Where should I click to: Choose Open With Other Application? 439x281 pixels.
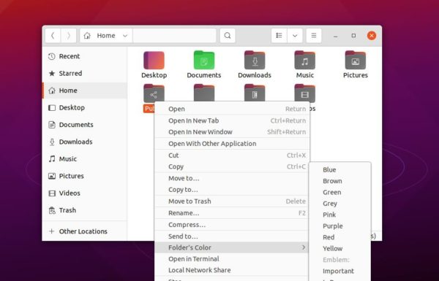232,144
